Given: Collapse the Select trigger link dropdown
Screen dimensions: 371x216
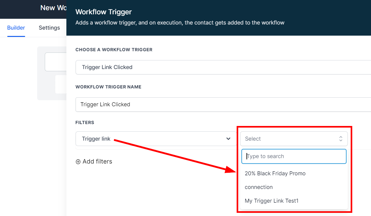Looking at the screenshot, I should click(x=293, y=139).
